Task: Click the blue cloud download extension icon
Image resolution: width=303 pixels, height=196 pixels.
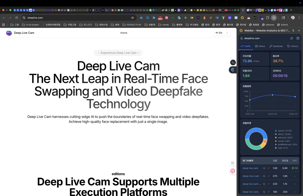Action: point(141,18)
